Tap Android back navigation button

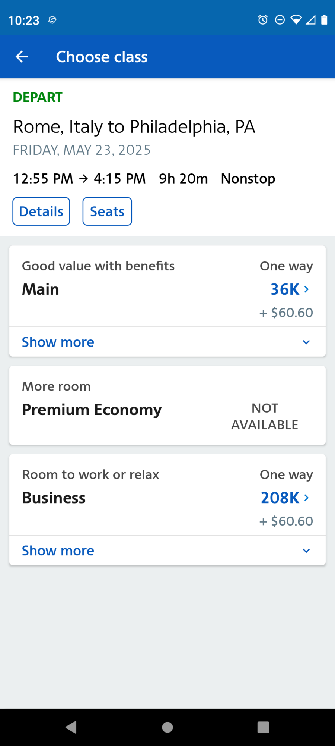click(x=71, y=727)
